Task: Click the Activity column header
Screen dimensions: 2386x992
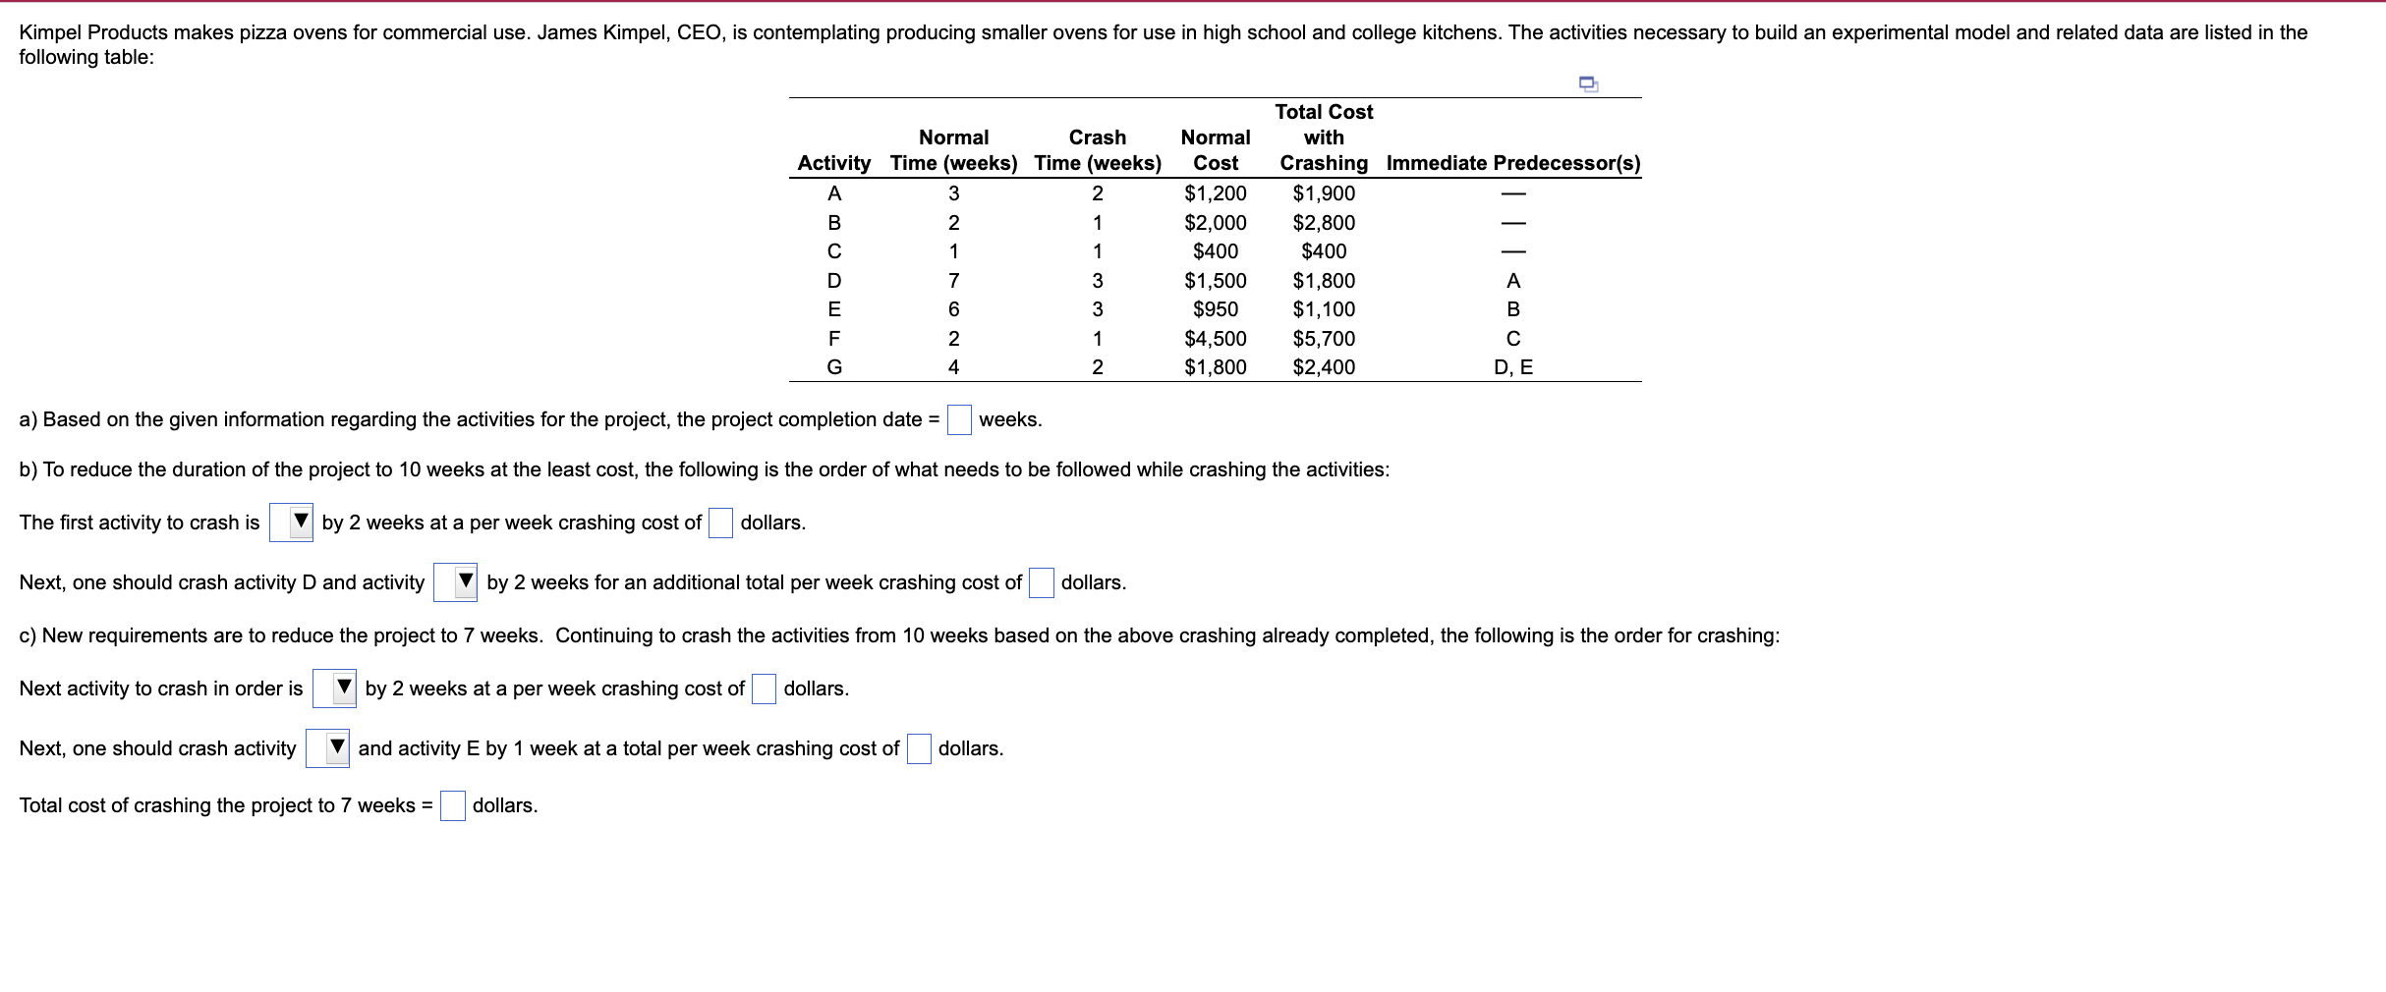Action: coord(833,163)
